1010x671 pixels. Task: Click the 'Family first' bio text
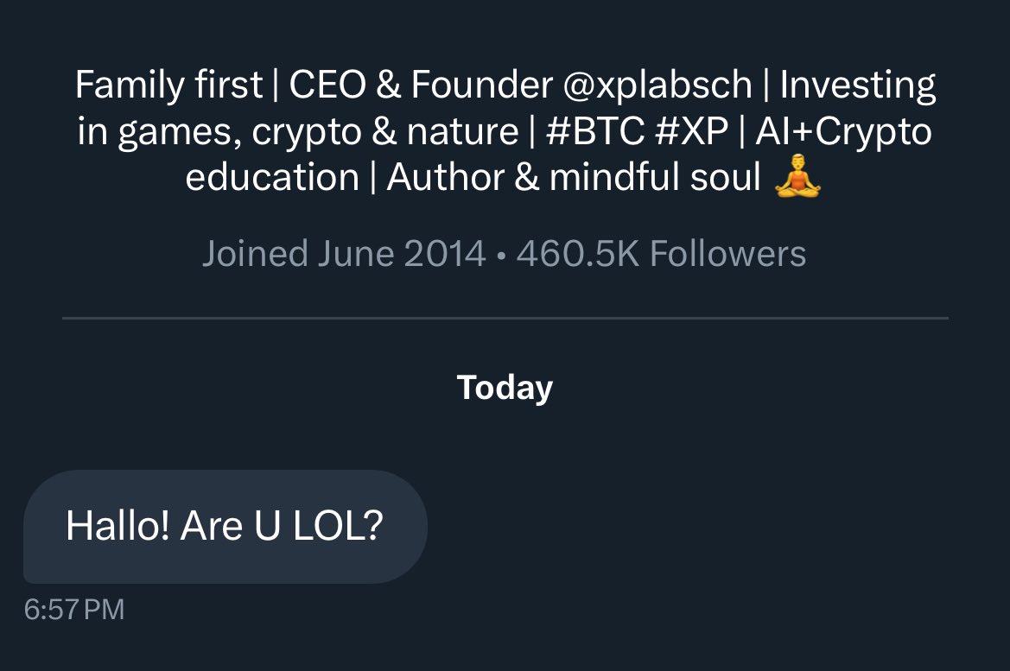tap(168, 85)
